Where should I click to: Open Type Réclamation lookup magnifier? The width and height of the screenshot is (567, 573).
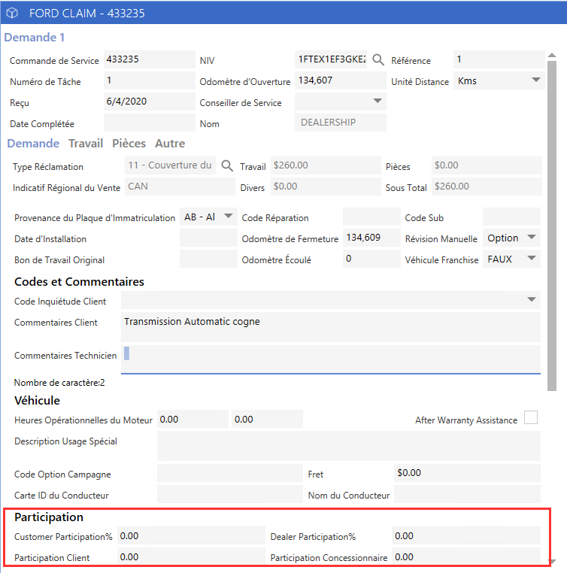point(227,165)
